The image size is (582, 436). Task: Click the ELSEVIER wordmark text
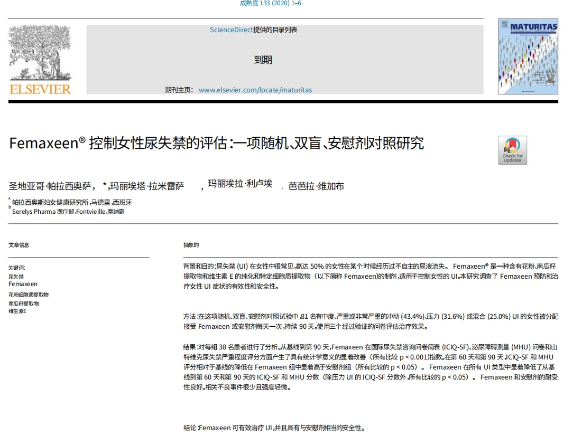coord(40,89)
